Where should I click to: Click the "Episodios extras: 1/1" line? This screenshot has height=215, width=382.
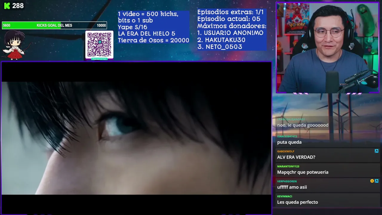pos(230,12)
